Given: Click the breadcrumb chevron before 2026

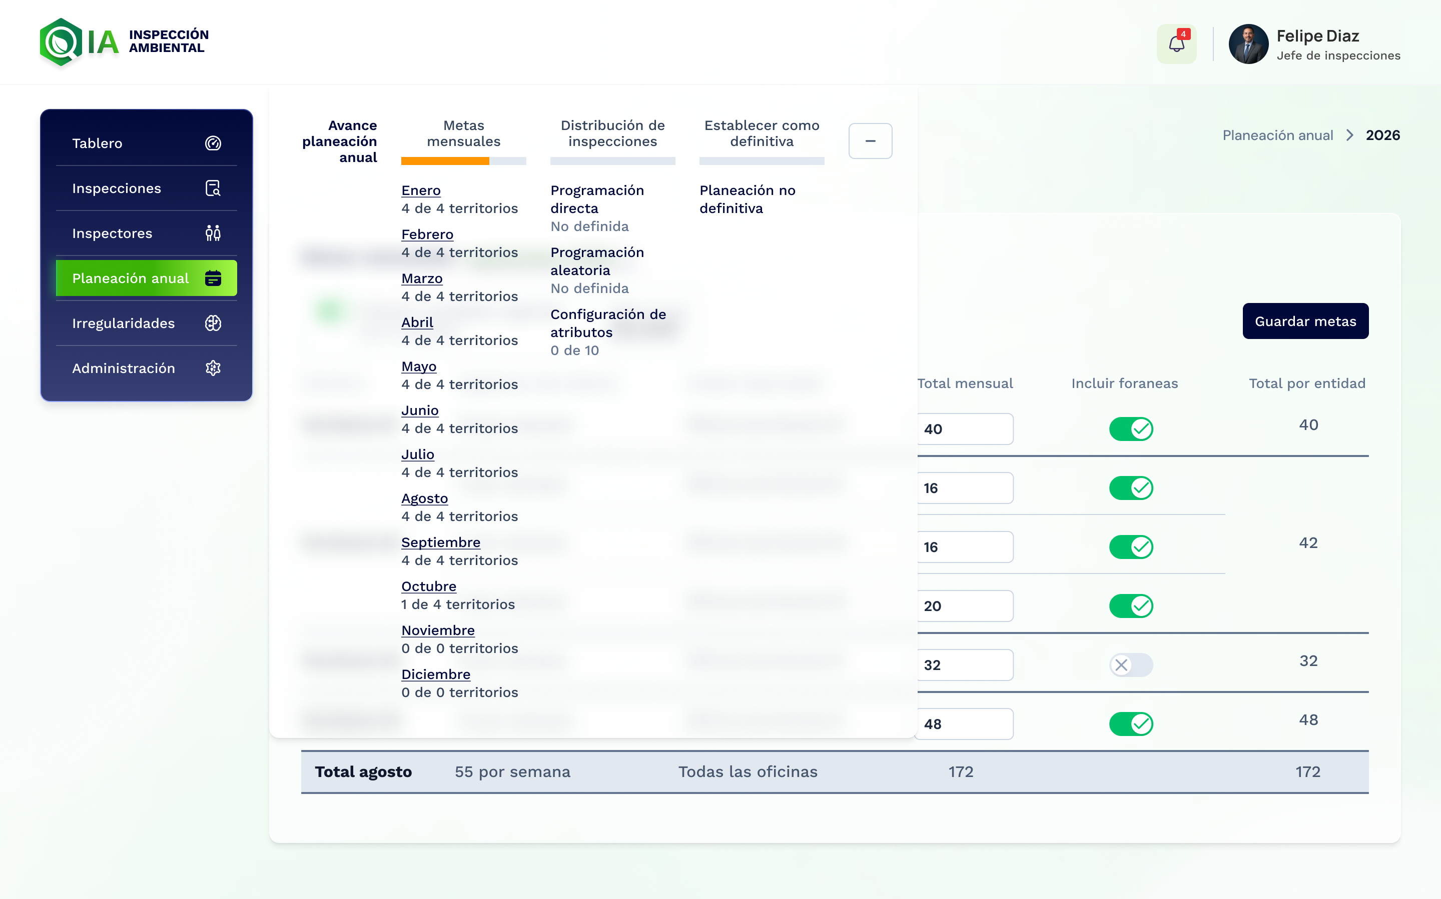Looking at the screenshot, I should click(x=1349, y=135).
